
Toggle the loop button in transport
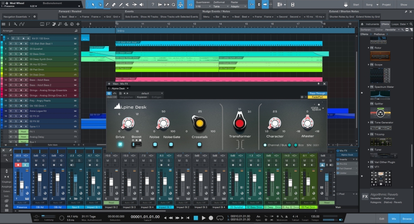pyautogui.click(x=220, y=218)
